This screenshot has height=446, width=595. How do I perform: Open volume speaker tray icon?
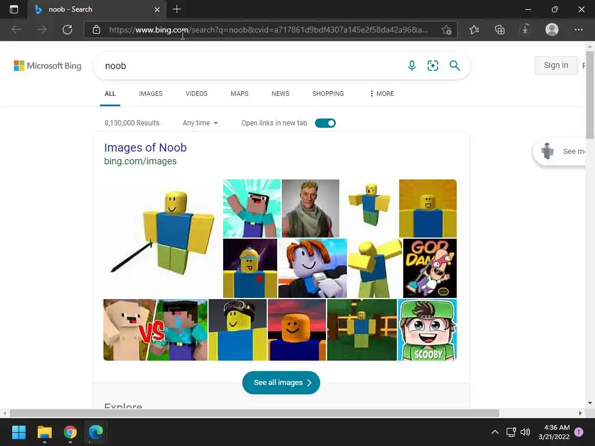[x=525, y=432]
